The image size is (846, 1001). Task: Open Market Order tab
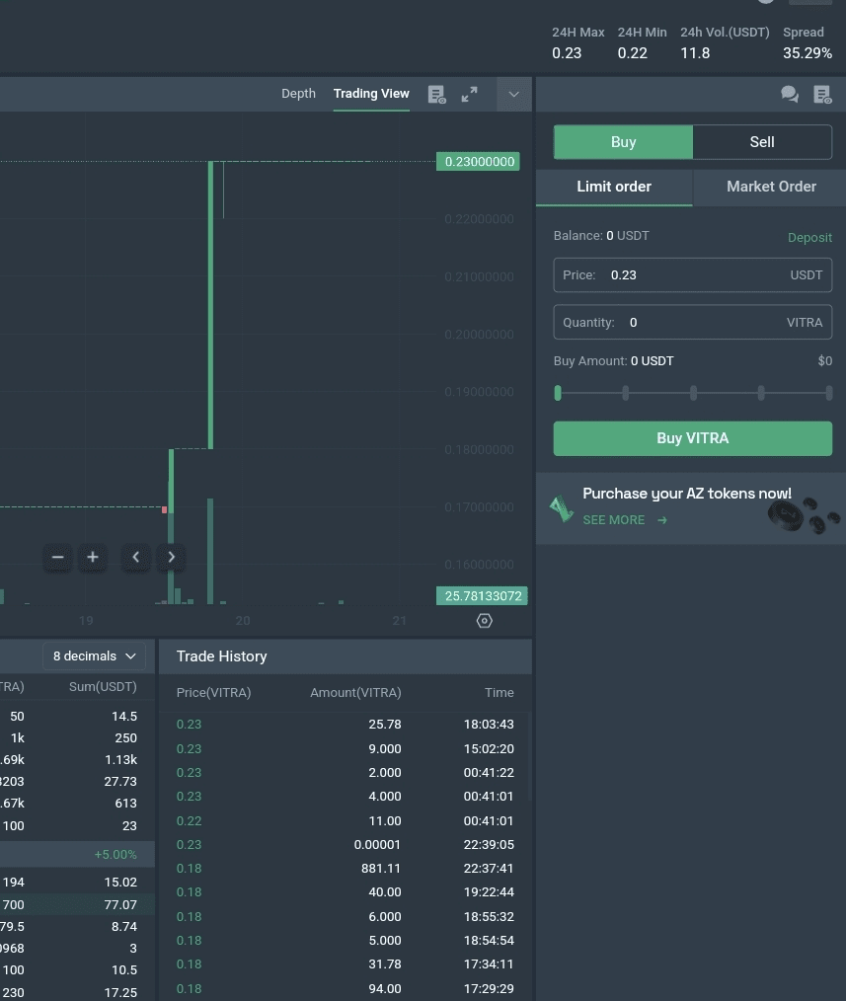tap(771, 187)
